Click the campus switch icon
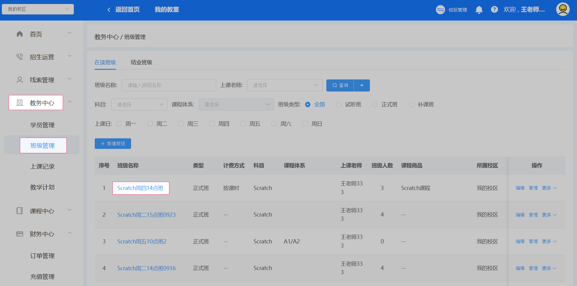The height and width of the screenshot is (286, 577). (440, 10)
